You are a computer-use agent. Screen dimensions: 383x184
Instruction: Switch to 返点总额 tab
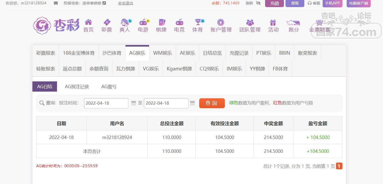[x=72, y=69]
